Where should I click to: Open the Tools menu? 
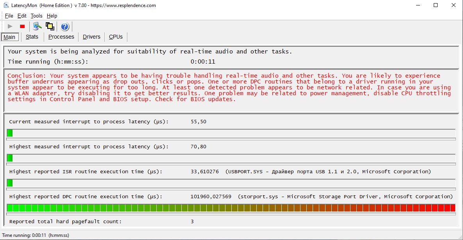[x=36, y=16]
